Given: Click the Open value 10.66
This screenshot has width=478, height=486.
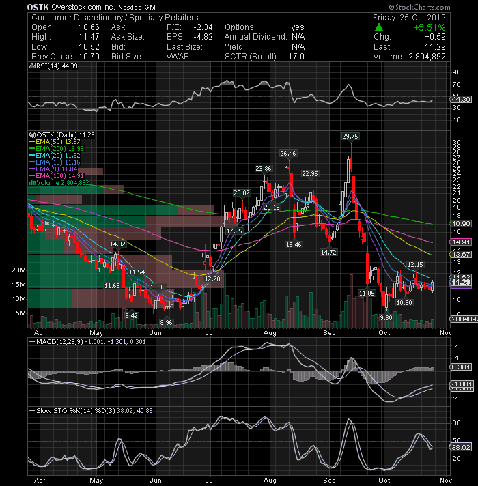Looking at the screenshot, I should [x=89, y=27].
